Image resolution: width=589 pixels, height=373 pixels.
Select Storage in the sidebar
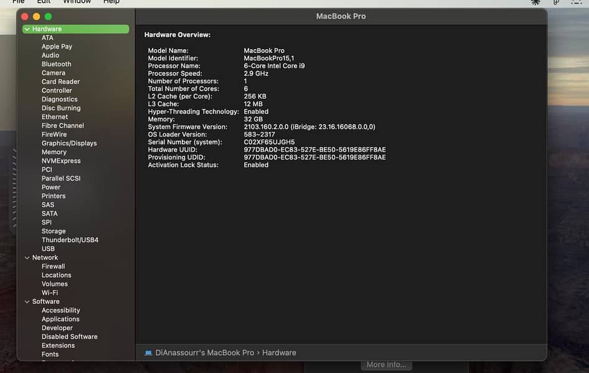click(54, 231)
